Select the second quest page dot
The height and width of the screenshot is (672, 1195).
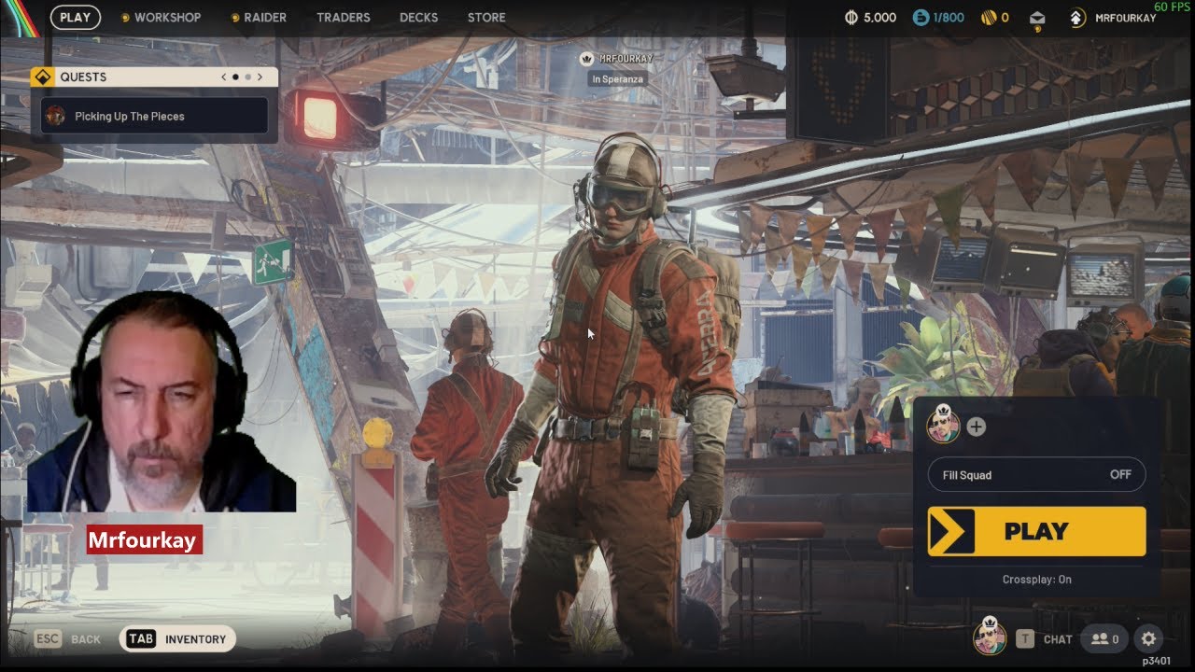[x=247, y=77]
